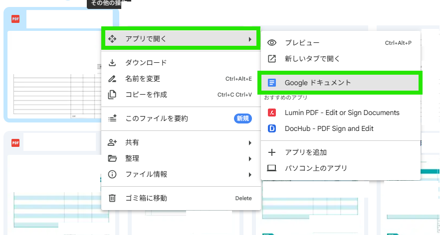Expand the アプリで開く submenu arrow
The image size is (444, 235).
(250, 39)
